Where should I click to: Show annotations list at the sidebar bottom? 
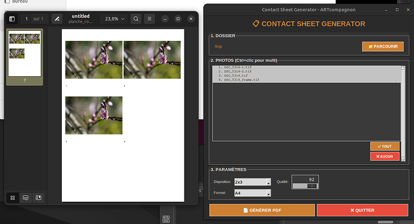26,198
